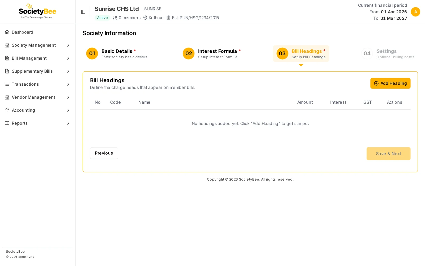Image resolution: width=425 pixels, height=266 pixels.
Task: Click the plus icon in Add Heading
Action: tap(376, 83)
